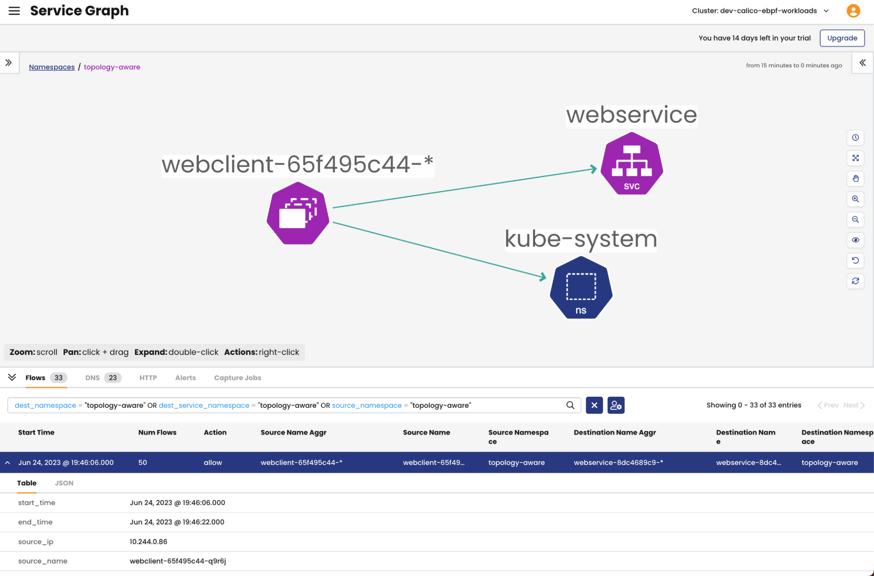Viewport: 874px width, 576px height.
Task: Clear the flow filter with X button
Action: coord(594,405)
